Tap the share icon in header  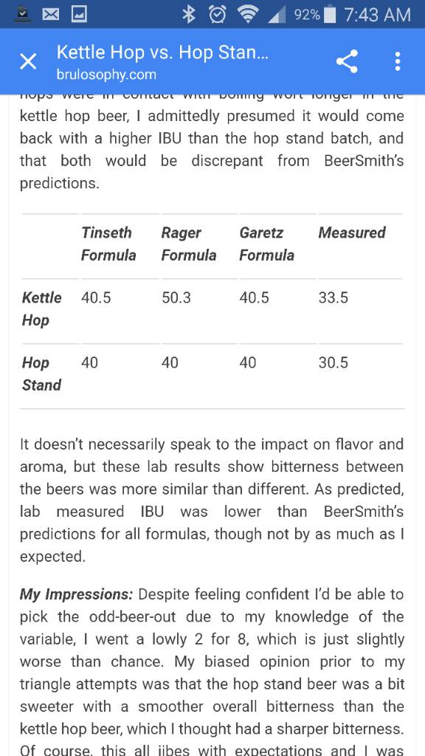347,62
